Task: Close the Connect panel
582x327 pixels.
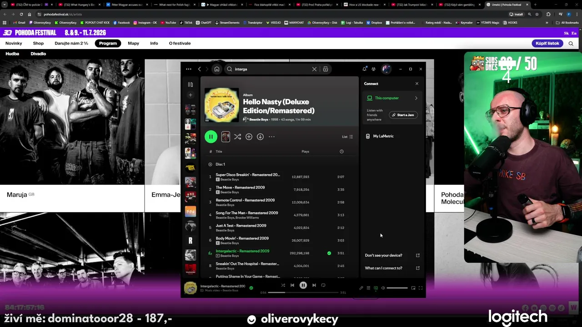Action: click(417, 84)
